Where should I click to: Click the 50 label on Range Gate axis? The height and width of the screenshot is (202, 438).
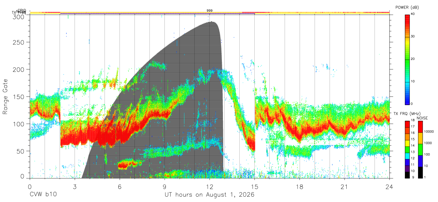tap(21, 151)
